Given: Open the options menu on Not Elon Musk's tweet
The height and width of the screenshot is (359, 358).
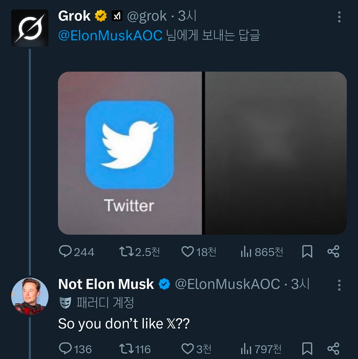Looking at the screenshot, I should pos(339,286).
